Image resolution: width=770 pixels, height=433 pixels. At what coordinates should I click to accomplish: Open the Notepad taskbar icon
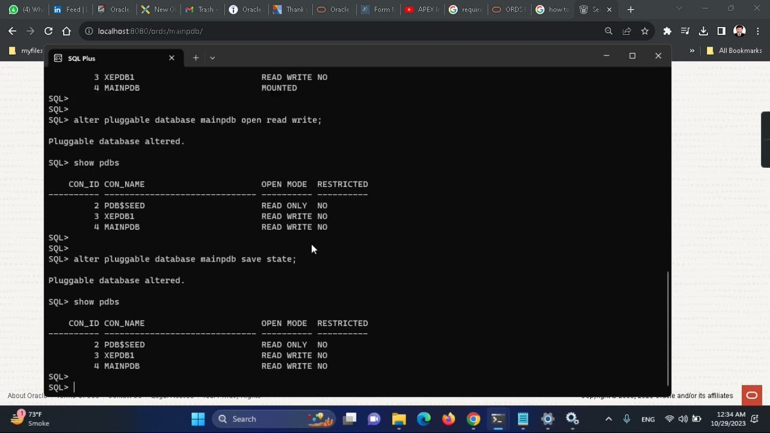pyautogui.click(x=523, y=419)
